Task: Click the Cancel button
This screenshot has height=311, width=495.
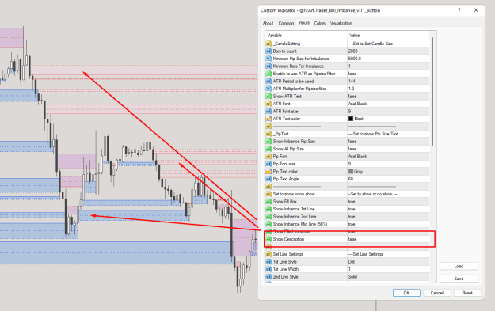Action: pos(437,293)
